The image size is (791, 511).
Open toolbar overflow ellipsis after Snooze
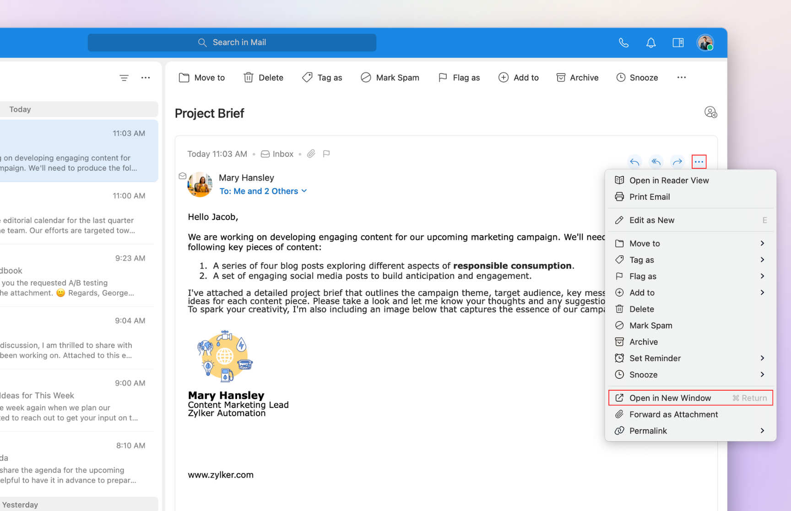coord(682,78)
